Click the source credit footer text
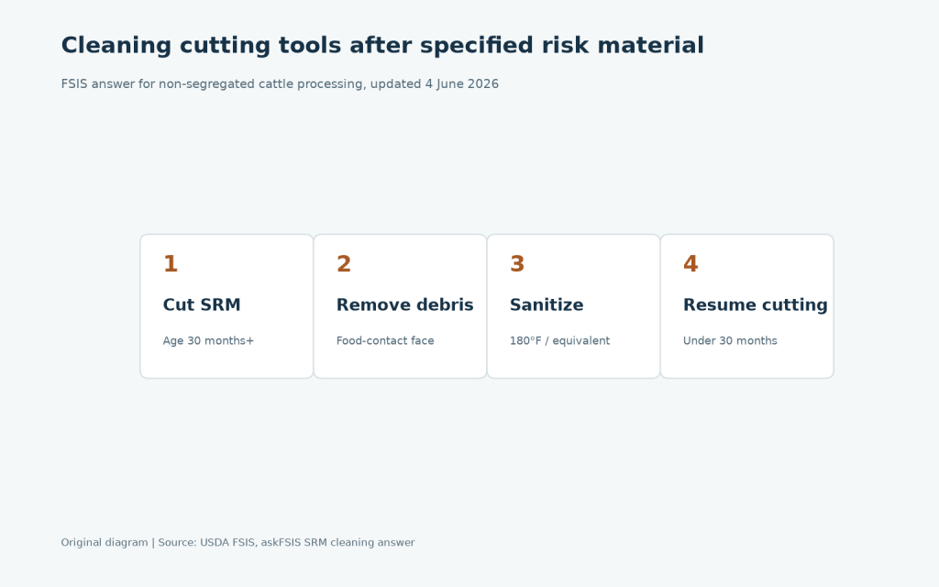This screenshot has height=587, width=939. [238, 543]
